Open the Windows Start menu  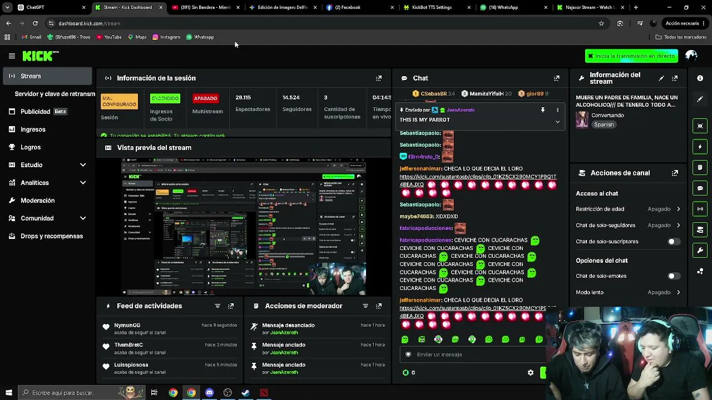[x=8, y=393]
